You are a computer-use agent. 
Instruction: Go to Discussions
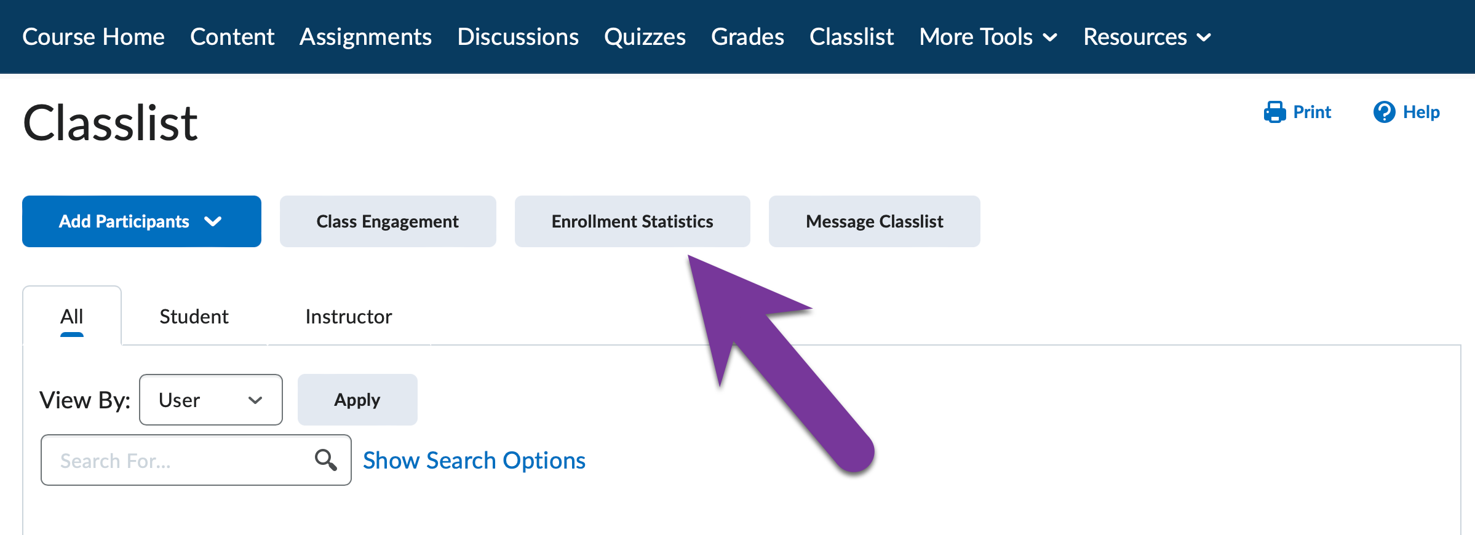517,37
